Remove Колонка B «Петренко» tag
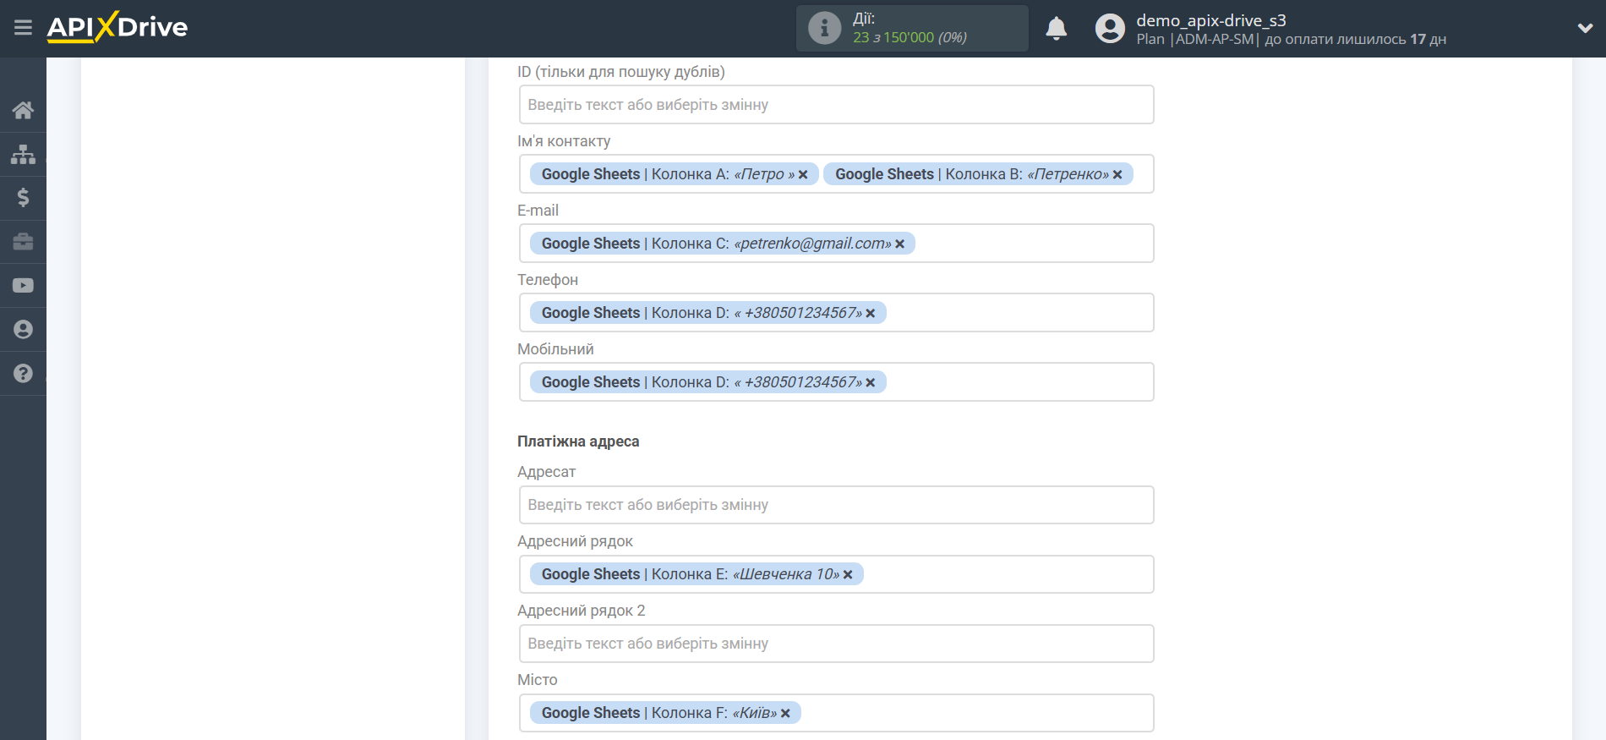 1117,175
